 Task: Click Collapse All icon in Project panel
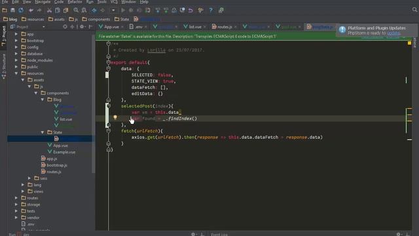point(72,27)
